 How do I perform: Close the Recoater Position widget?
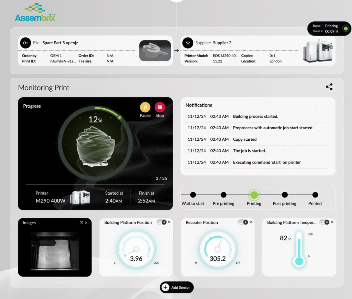(x=251, y=222)
